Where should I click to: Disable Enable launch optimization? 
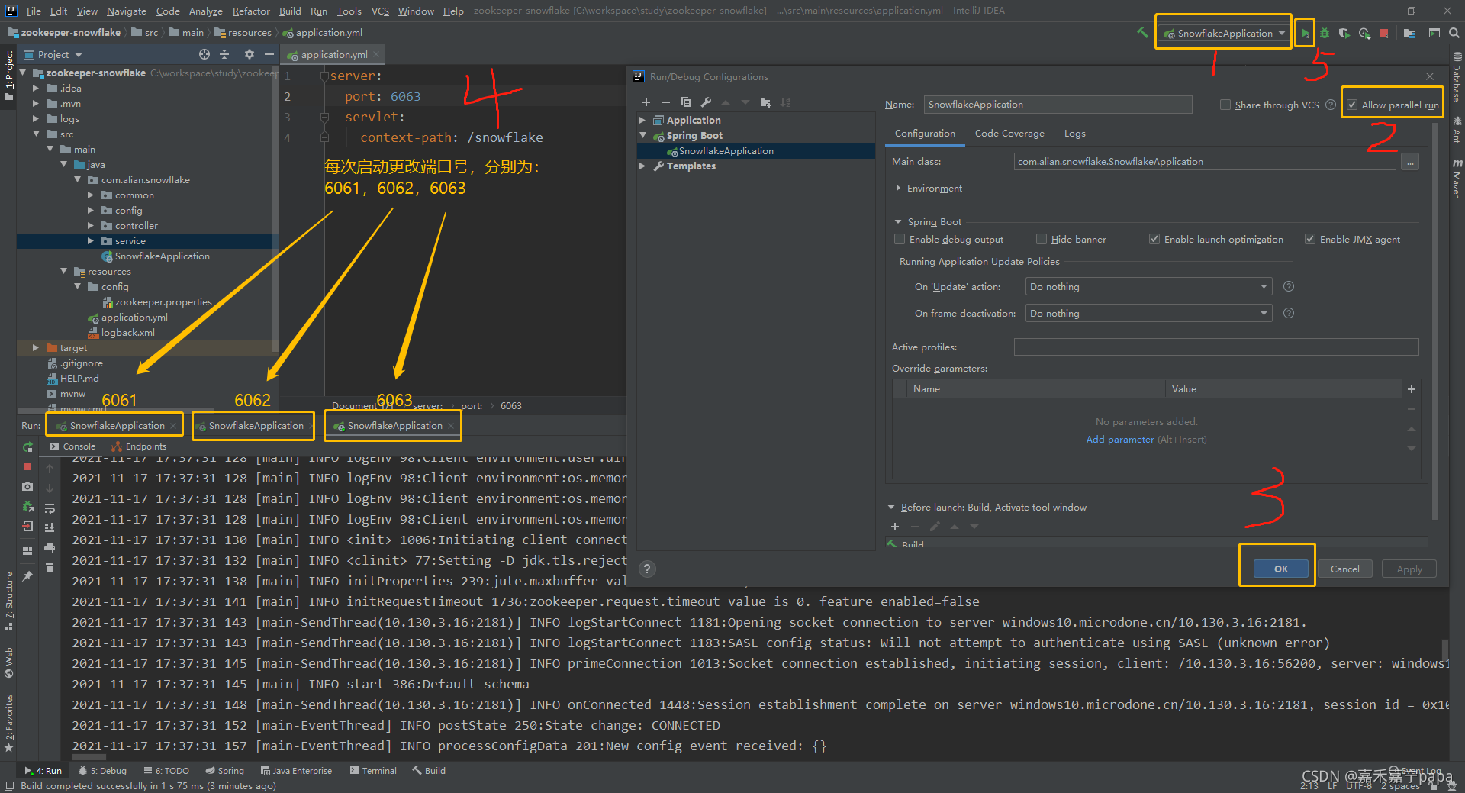1154,240
